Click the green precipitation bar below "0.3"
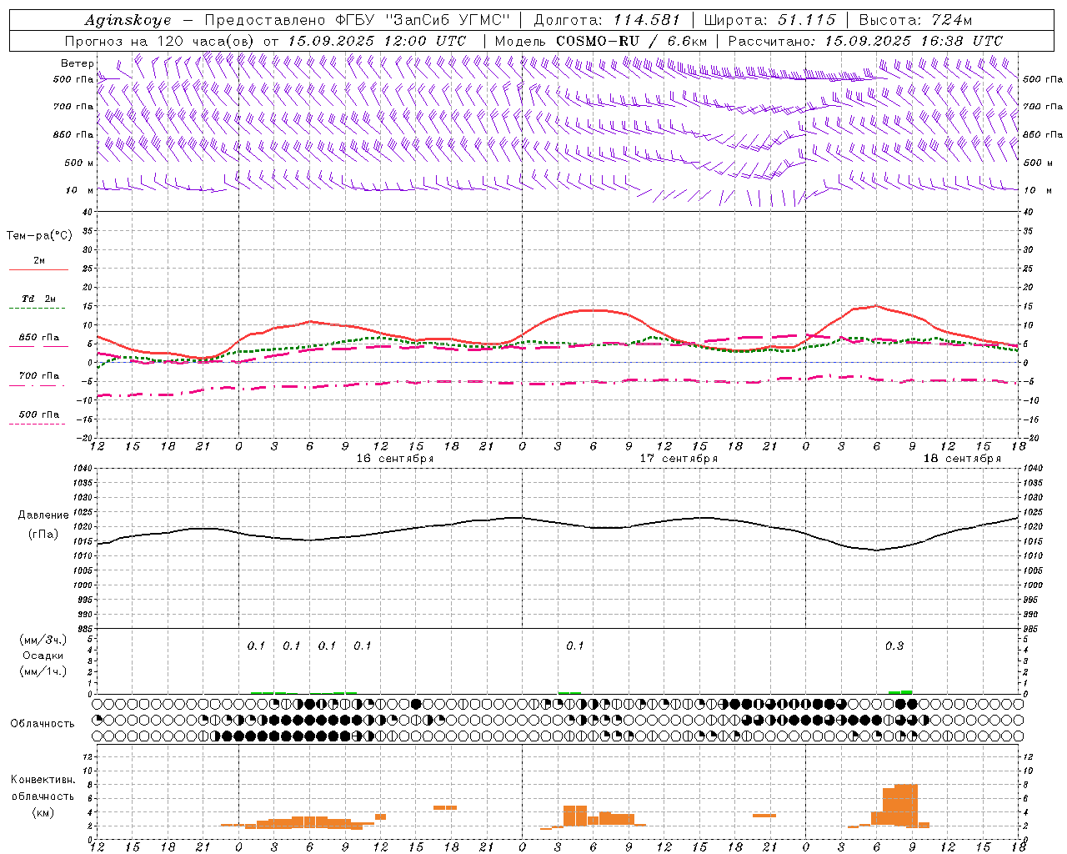 [900, 692]
